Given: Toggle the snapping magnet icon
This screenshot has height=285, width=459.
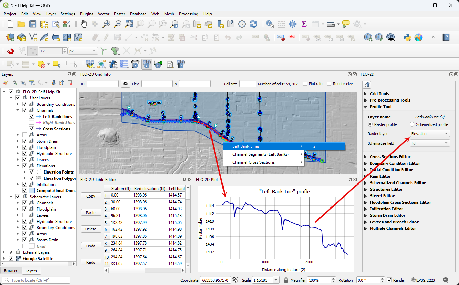Looking at the screenshot, I should tap(10, 51).
